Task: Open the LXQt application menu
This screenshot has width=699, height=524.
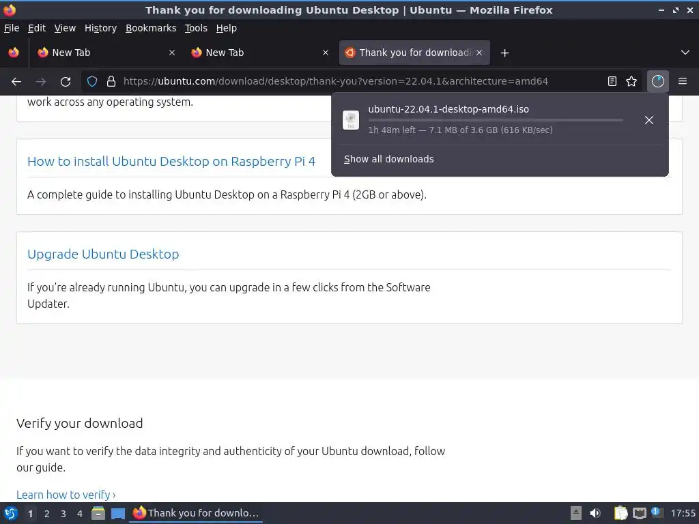Action: click(x=11, y=513)
